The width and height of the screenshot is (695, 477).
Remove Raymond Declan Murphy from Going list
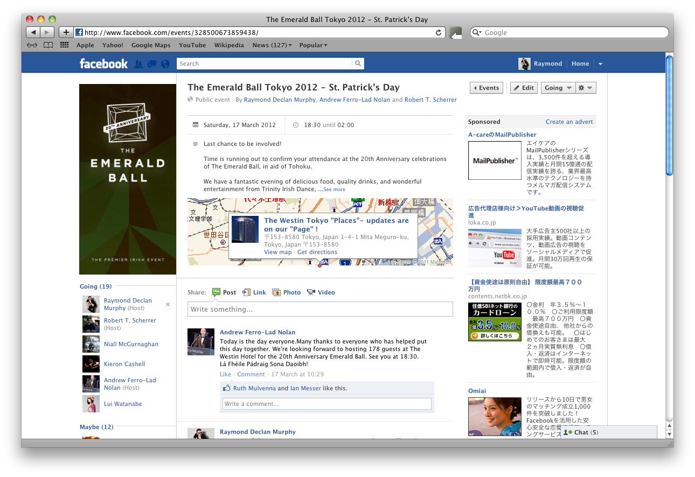point(168,304)
